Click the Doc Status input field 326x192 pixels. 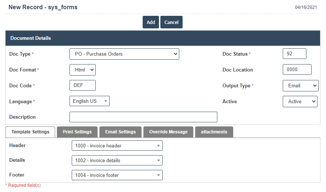(x=294, y=54)
